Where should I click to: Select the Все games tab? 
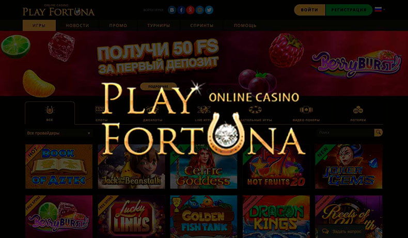click(50, 113)
